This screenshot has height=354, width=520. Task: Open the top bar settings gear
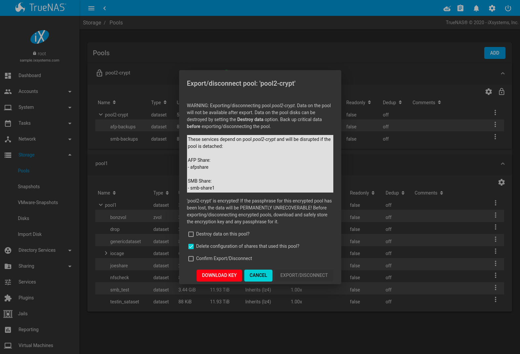492,8
